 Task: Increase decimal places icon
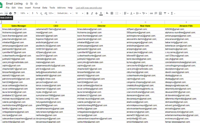(x=46, y=13)
